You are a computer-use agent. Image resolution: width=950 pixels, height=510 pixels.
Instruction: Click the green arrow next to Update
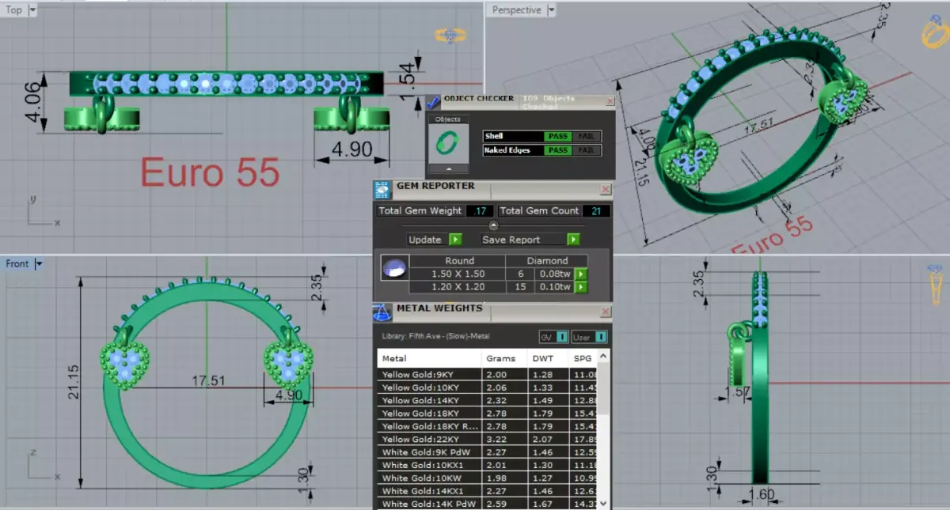click(455, 240)
